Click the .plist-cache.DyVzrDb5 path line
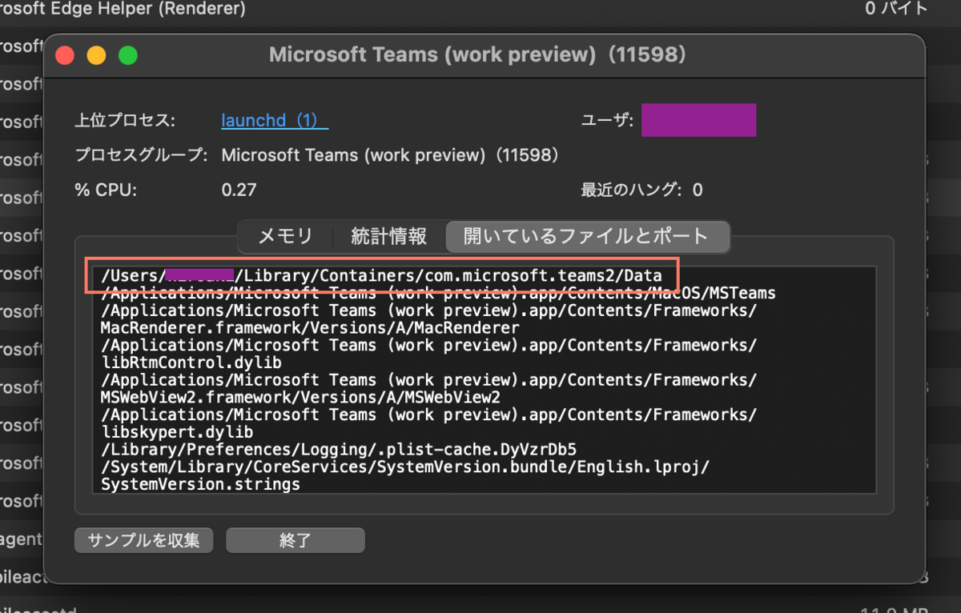 (x=338, y=449)
